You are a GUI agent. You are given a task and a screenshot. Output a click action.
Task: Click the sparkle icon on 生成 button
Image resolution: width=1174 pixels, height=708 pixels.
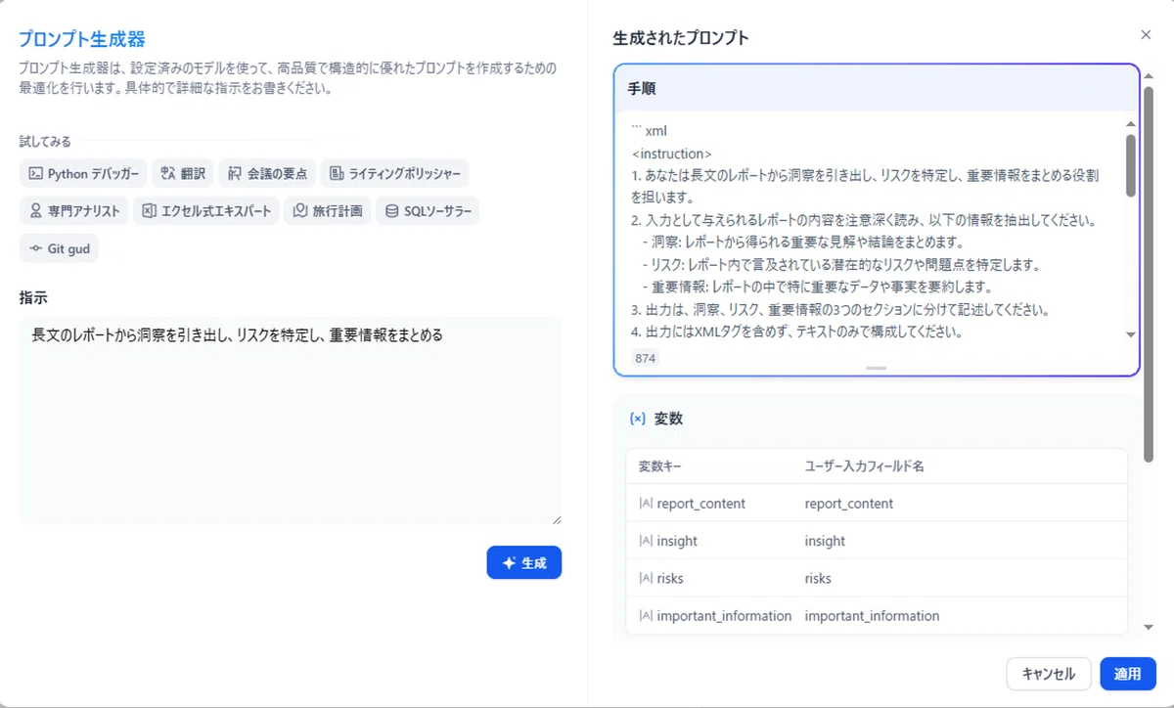pos(509,563)
